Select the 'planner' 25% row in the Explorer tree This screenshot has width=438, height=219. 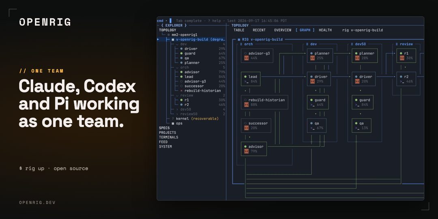tap(202, 63)
